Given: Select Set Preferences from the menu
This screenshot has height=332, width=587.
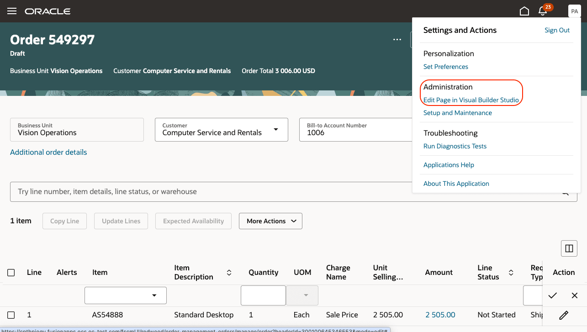Looking at the screenshot, I should point(446,67).
